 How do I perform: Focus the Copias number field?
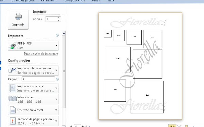pos(51,19)
